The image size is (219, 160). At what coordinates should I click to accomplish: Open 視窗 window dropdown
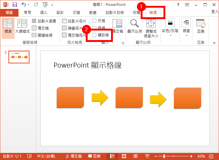point(186,27)
